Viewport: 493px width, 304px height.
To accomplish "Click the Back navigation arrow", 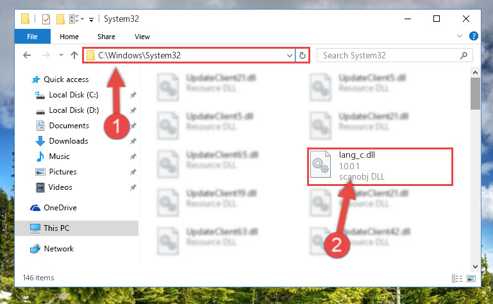I will (x=27, y=55).
